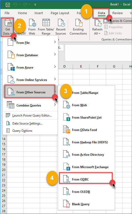Choose From Table/Range in submenu
This screenshot has height=214, width=132.
86,93
